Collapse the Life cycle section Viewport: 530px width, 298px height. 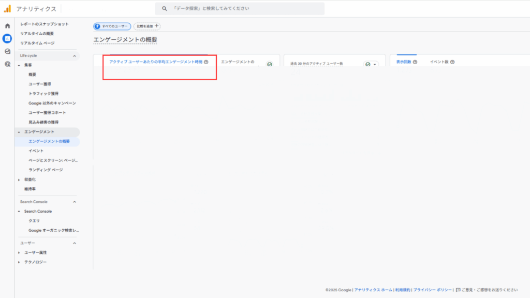click(74, 56)
